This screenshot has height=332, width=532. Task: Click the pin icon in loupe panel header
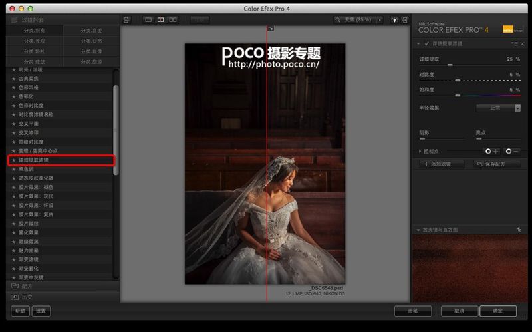pos(519,230)
